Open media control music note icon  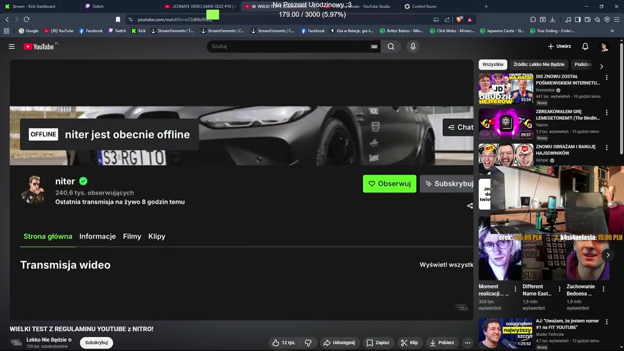tap(568, 19)
